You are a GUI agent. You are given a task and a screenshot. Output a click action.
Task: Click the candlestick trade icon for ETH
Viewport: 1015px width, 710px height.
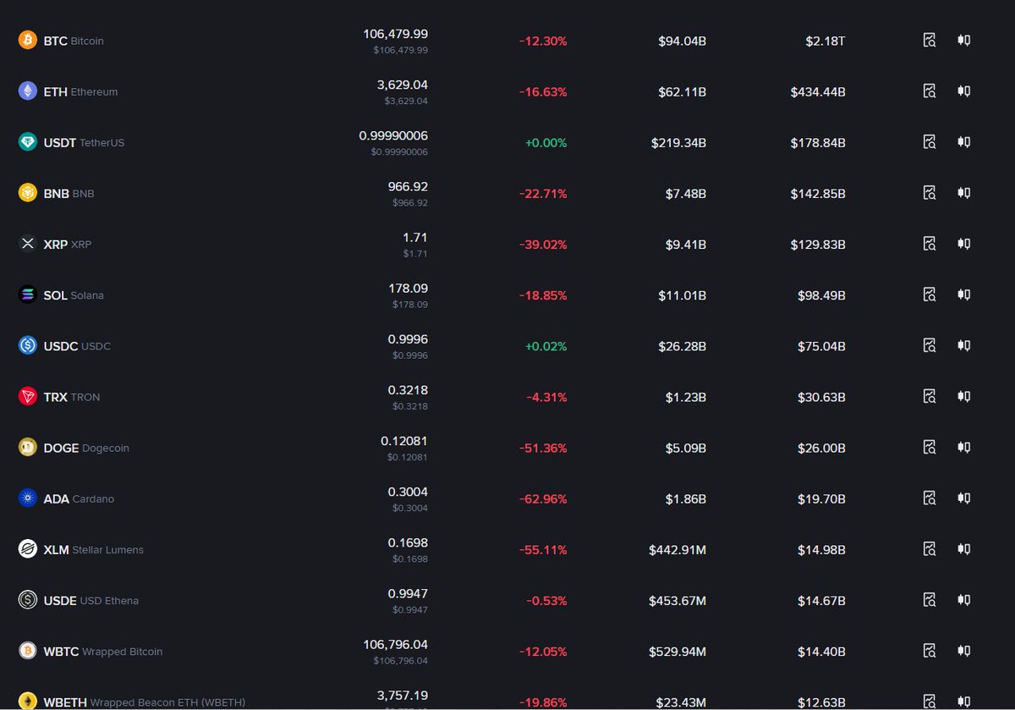[x=963, y=91]
